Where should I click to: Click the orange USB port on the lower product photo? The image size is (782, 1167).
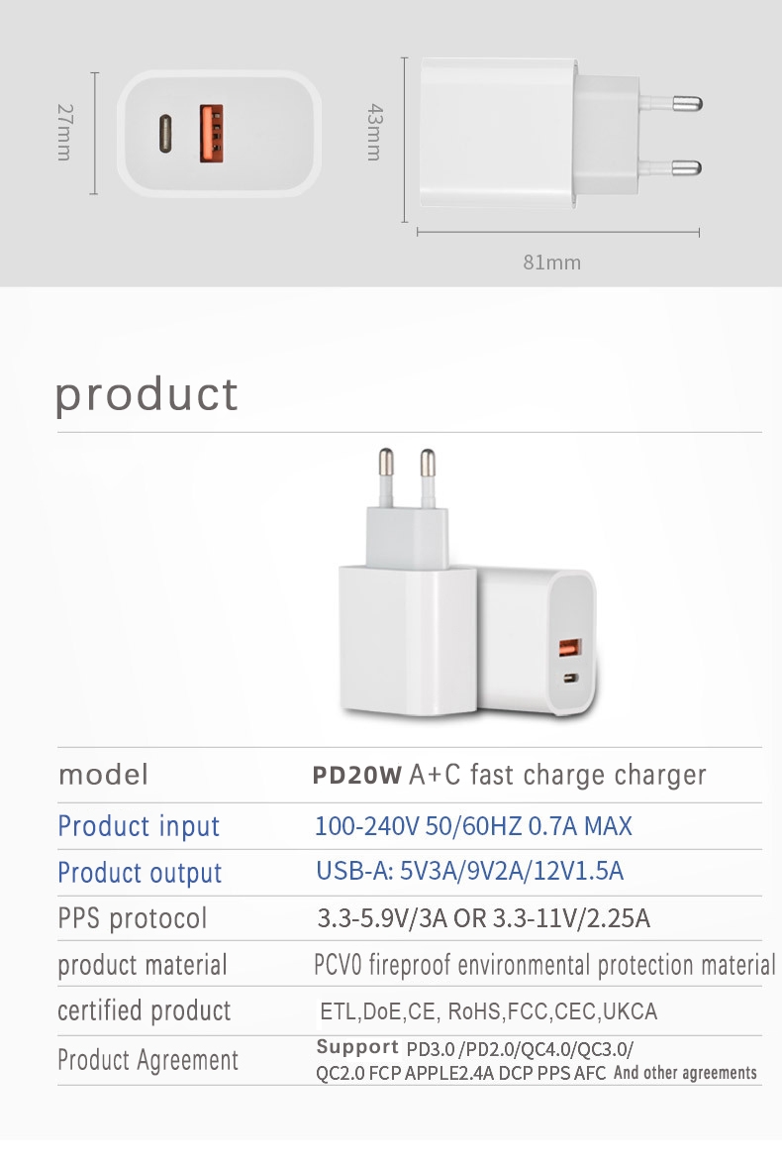pos(570,648)
